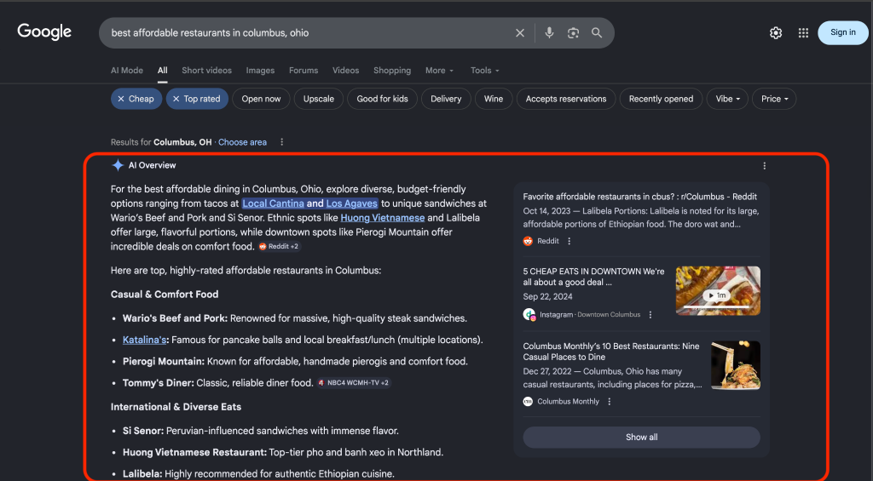The width and height of the screenshot is (873, 481).
Task: Select the Casual & Comfort Food heading
Action: [165, 295]
